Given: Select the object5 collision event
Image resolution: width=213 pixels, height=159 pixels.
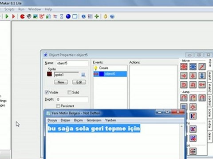Looking at the screenshot, I should pyautogui.click(x=110, y=74).
